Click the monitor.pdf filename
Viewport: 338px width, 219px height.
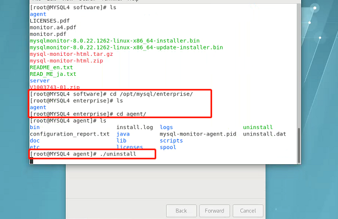coord(48,34)
